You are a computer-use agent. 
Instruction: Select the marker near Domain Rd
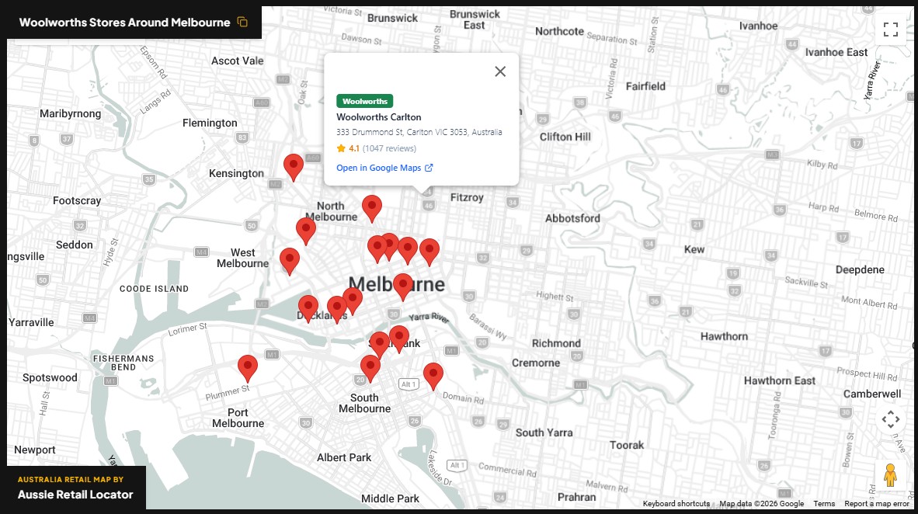[433, 376]
